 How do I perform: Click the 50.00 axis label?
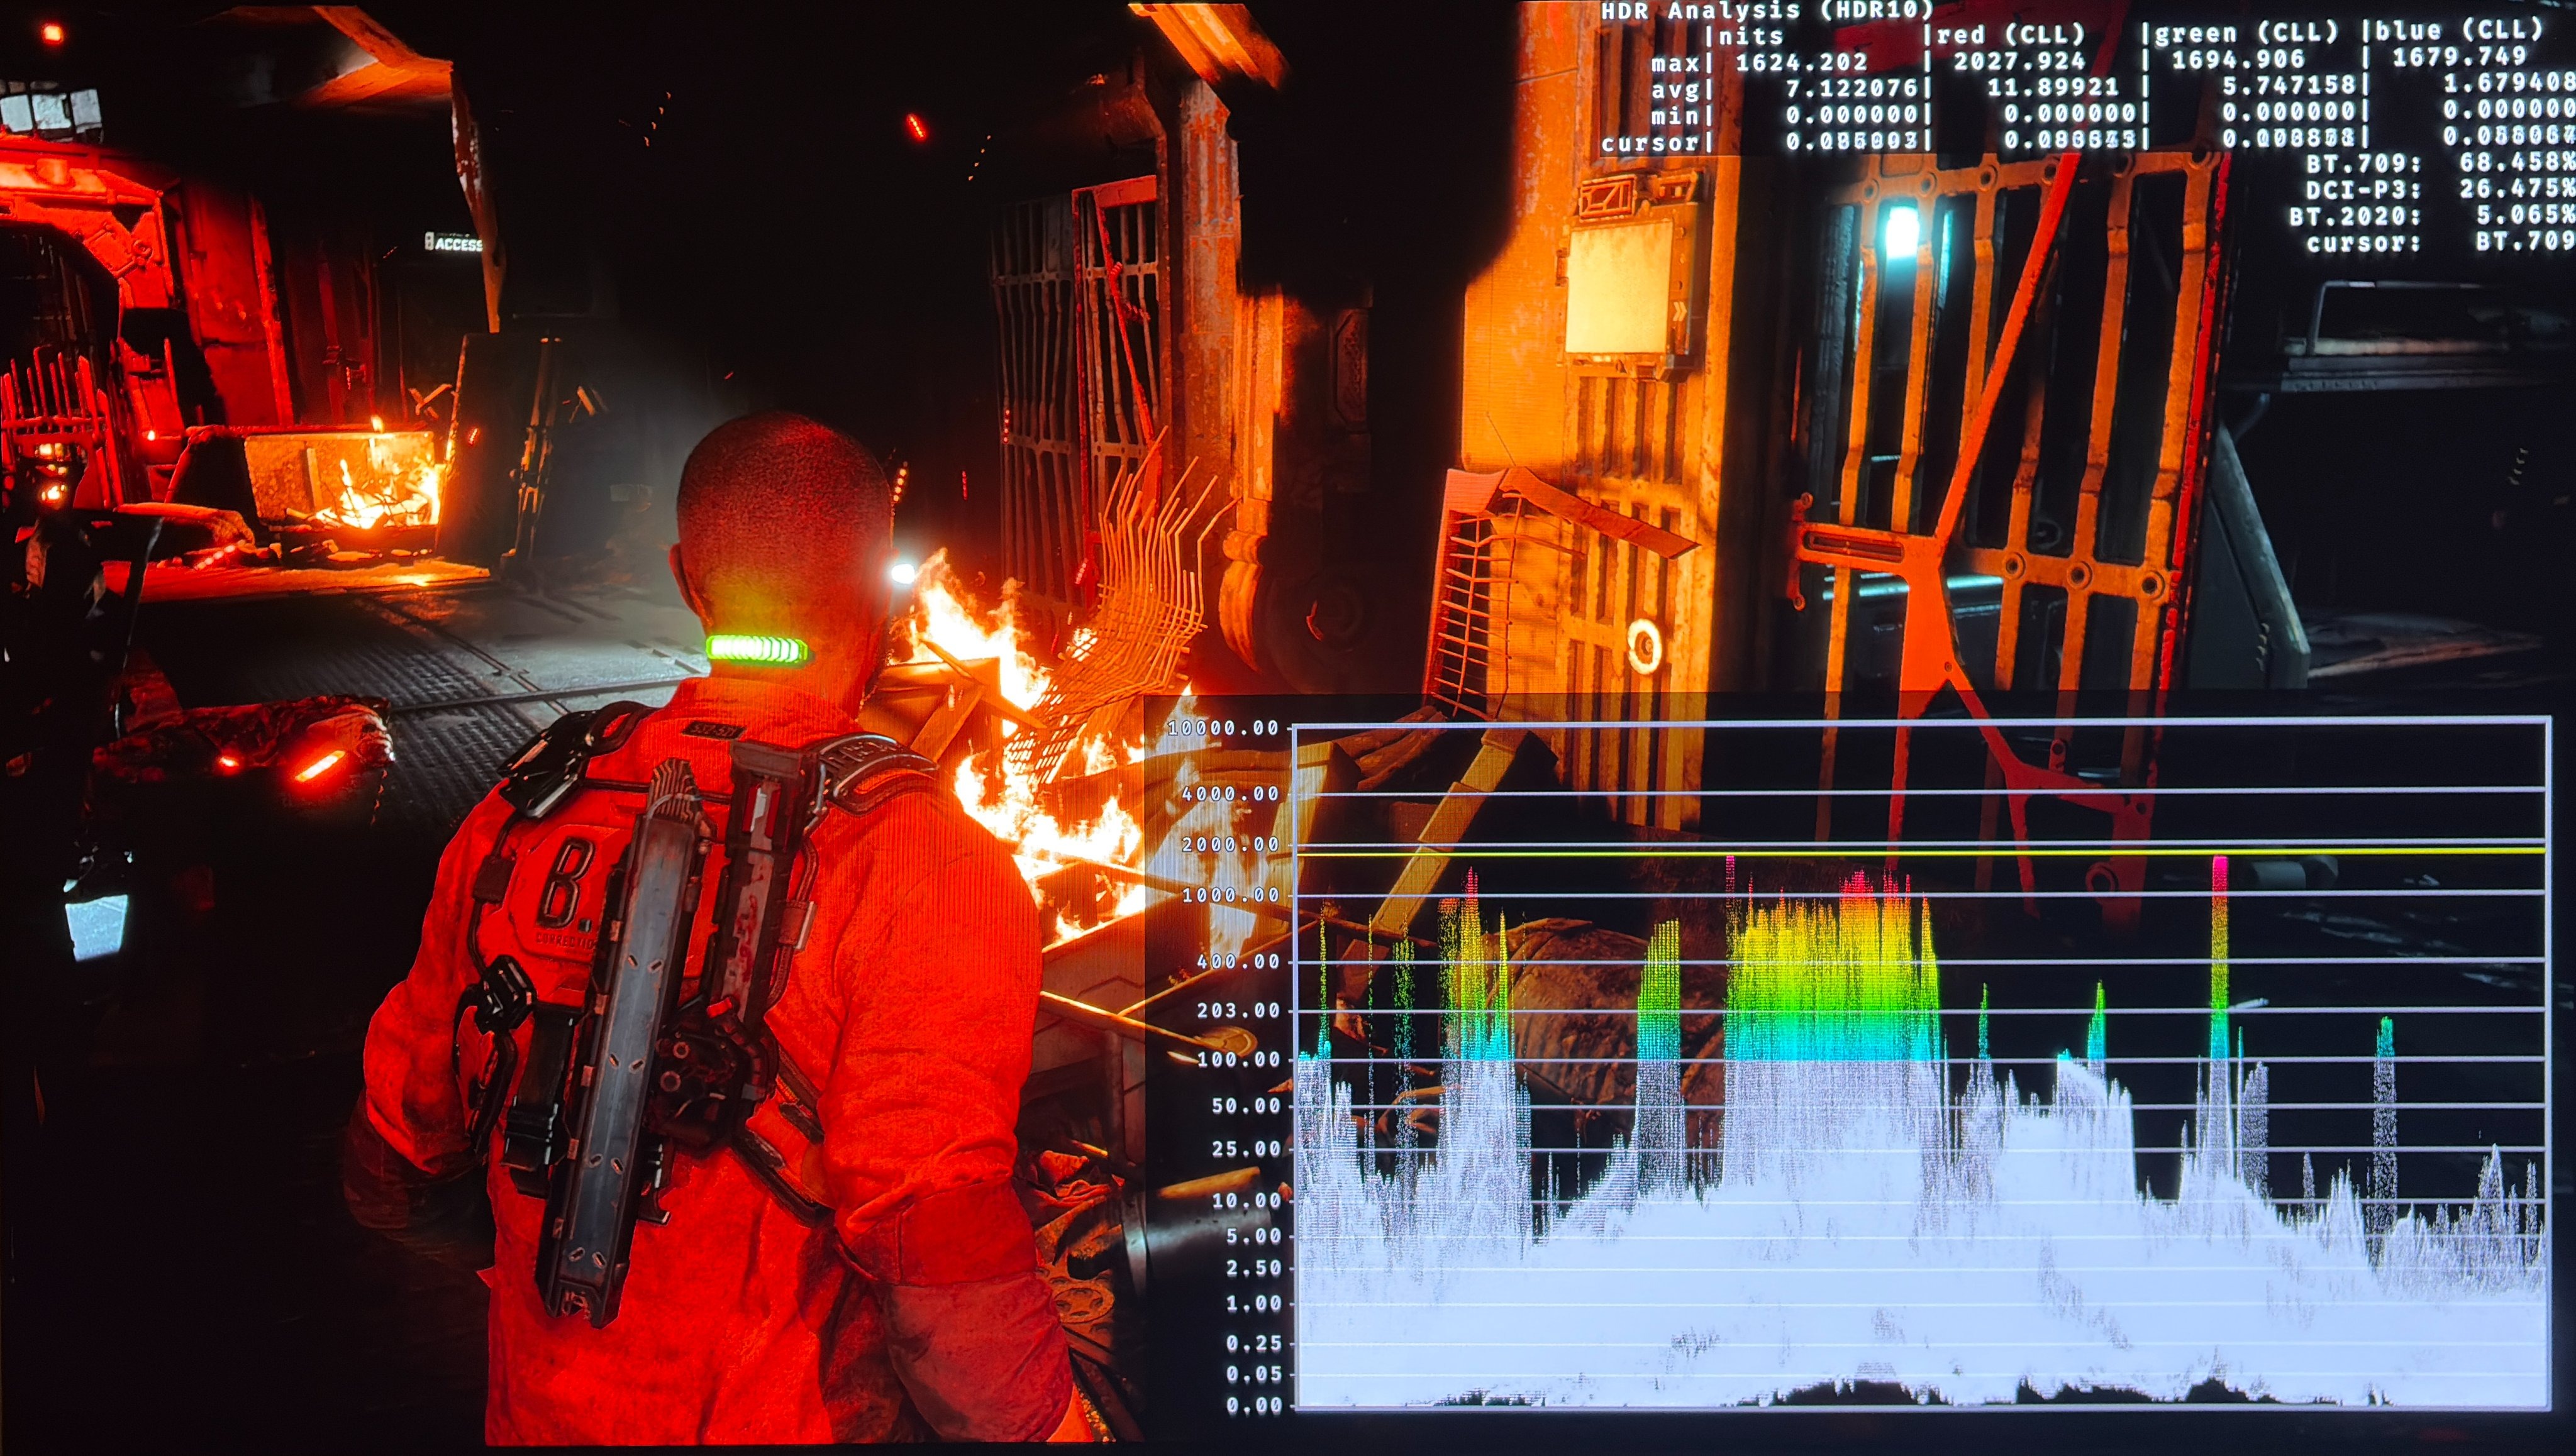point(1246,1105)
